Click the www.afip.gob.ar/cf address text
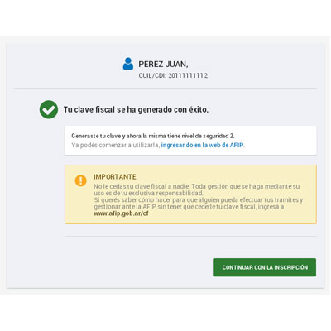 (x=121, y=213)
